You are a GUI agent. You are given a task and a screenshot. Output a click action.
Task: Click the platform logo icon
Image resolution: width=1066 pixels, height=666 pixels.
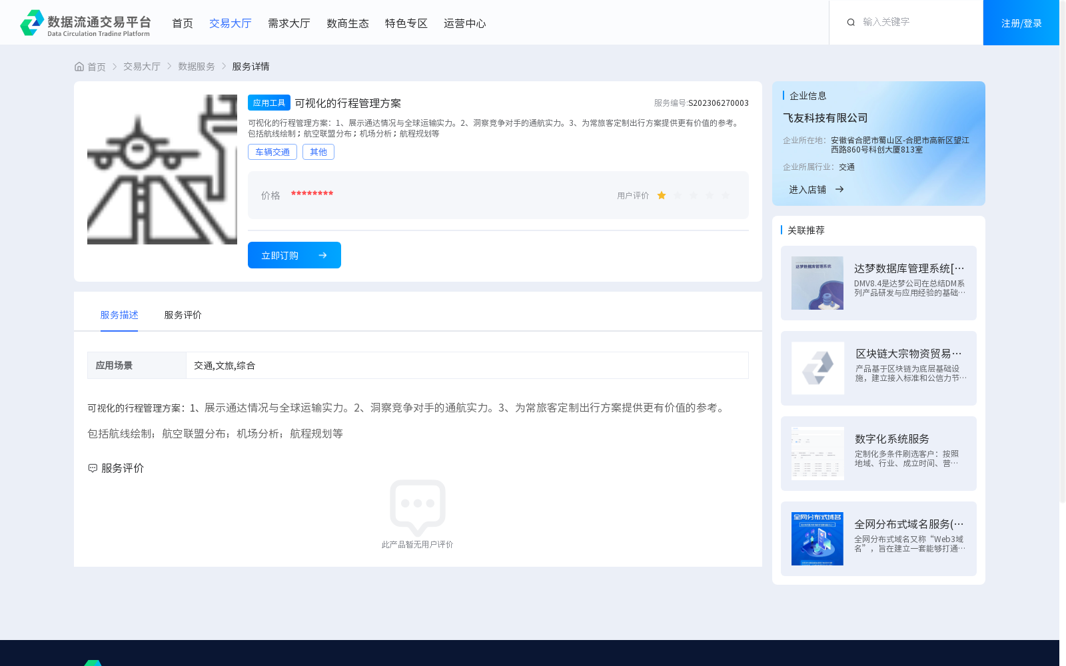coord(32,23)
